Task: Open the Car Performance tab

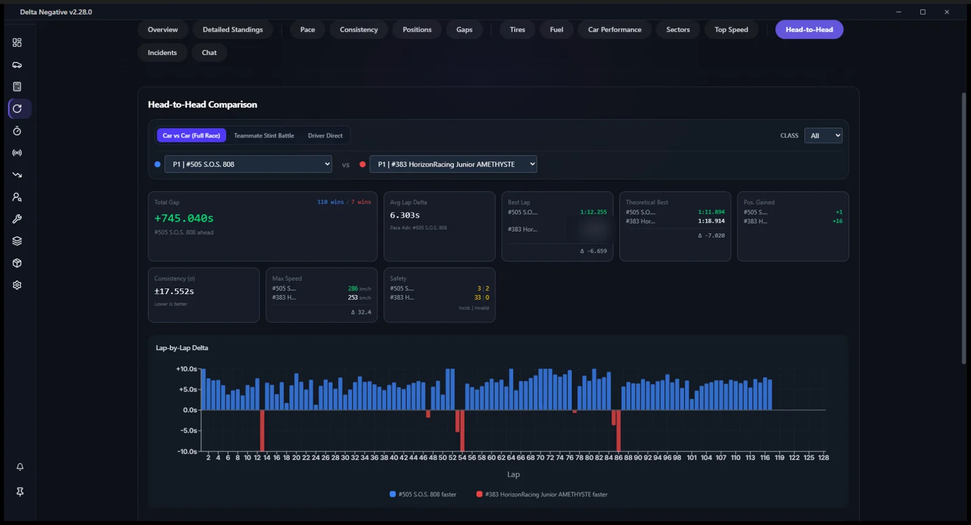Action: [x=615, y=30]
